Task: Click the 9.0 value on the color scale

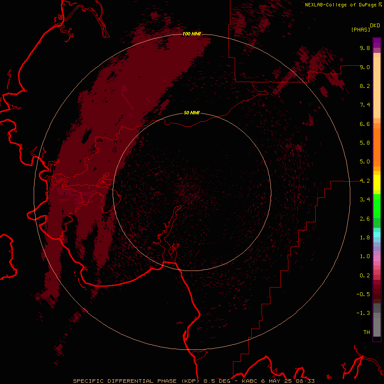Action: coord(365,67)
